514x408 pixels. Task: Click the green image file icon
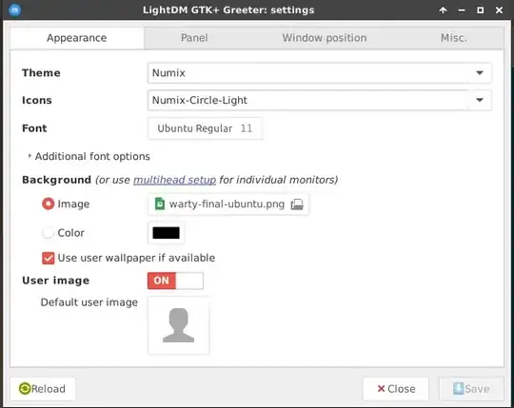click(x=160, y=204)
